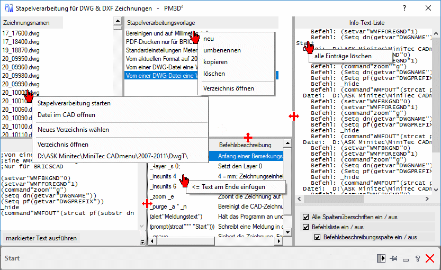Viewport: 441px width, 270px height.
Task: Click up arrow of drawing names list scrollbar
Action: click(118, 21)
